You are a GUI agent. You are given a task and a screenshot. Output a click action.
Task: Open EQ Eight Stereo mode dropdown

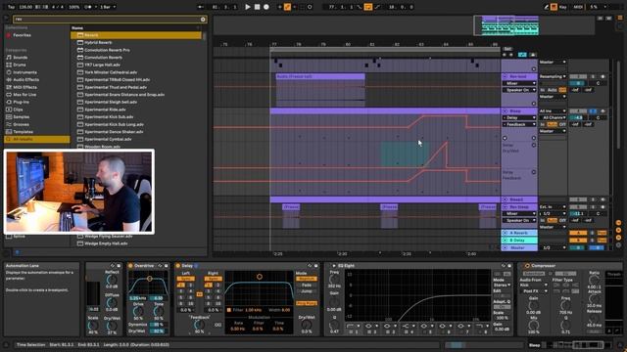pos(503,285)
